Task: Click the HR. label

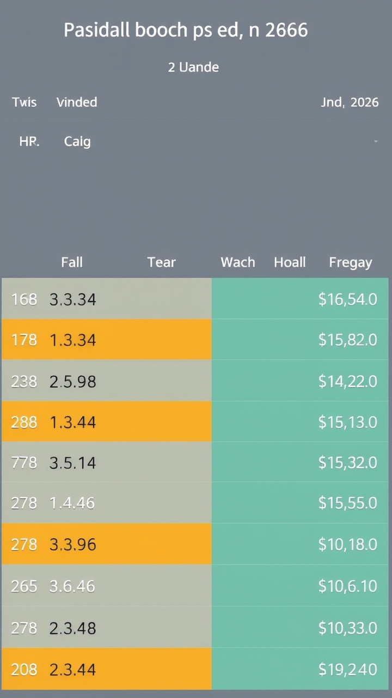Action: click(x=28, y=142)
